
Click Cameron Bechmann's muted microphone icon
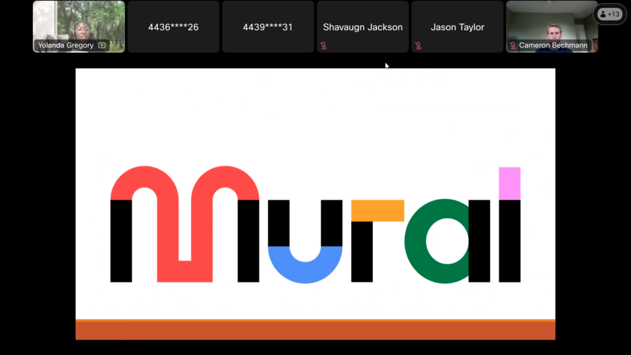513,46
